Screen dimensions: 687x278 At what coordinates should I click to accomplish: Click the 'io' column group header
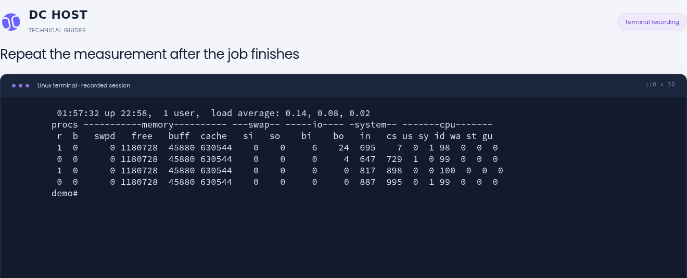tap(317, 124)
